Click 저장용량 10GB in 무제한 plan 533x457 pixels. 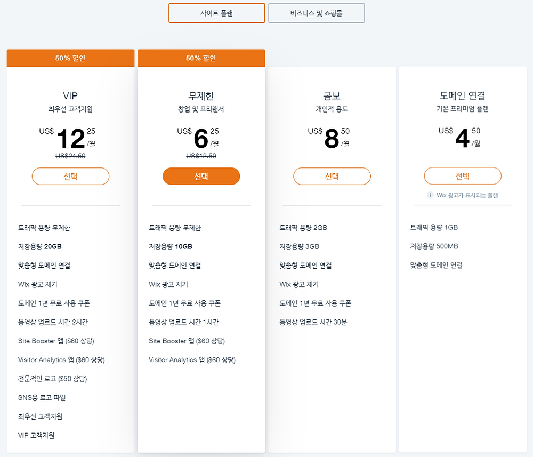171,246
